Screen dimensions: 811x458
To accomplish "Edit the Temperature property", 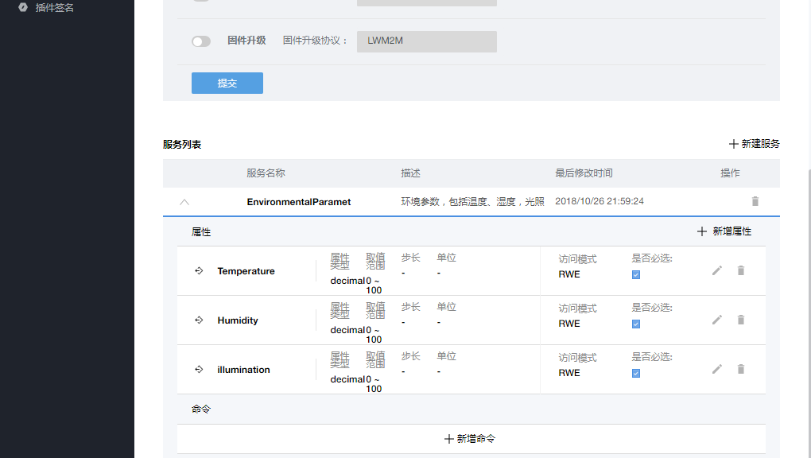I will point(717,270).
